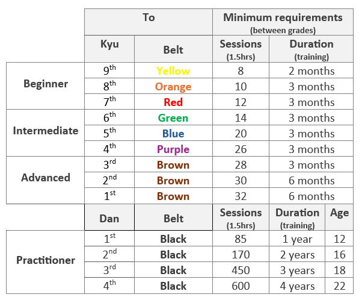Select the 2 months duration cell
The width and height of the screenshot is (362, 300).
[x=311, y=70]
